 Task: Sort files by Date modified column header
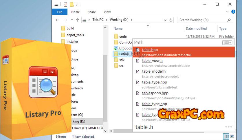click(196, 29)
